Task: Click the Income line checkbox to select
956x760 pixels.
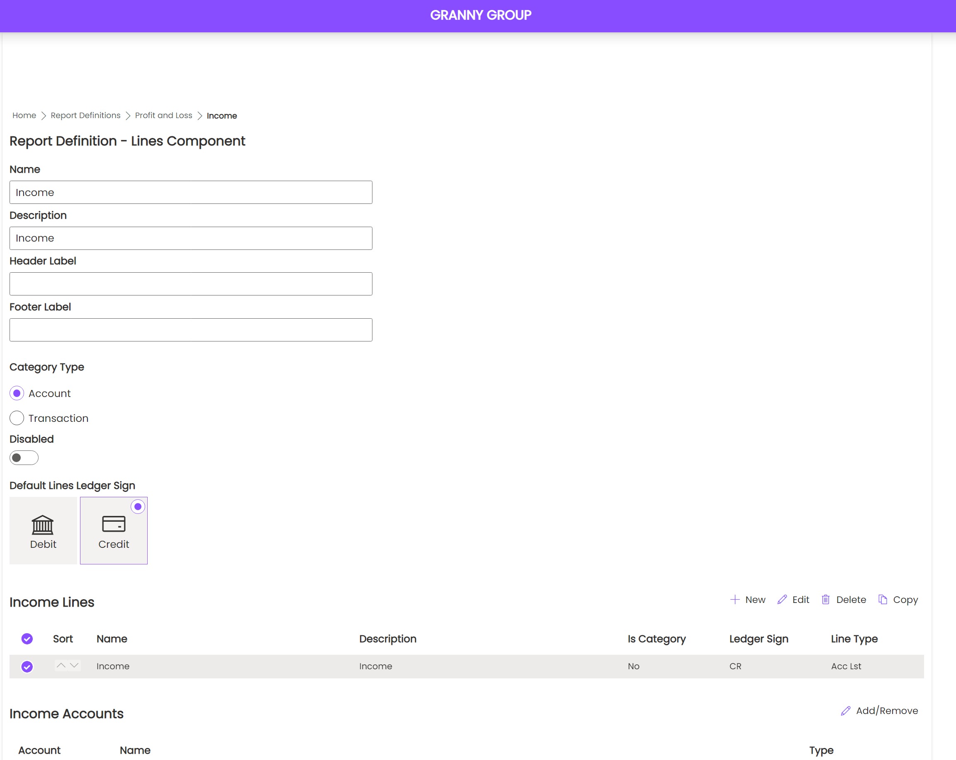Action: click(28, 666)
